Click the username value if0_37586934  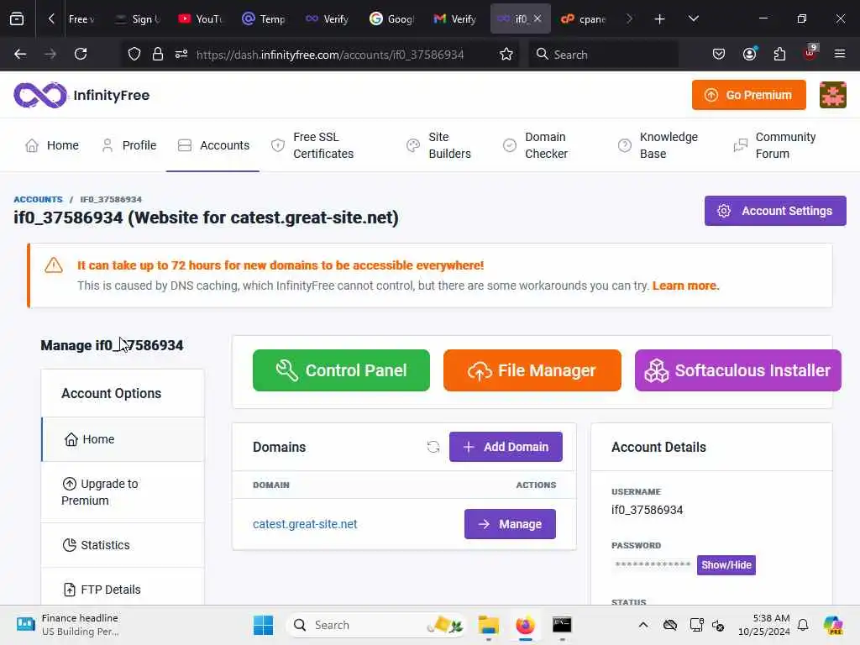[648, 510]
